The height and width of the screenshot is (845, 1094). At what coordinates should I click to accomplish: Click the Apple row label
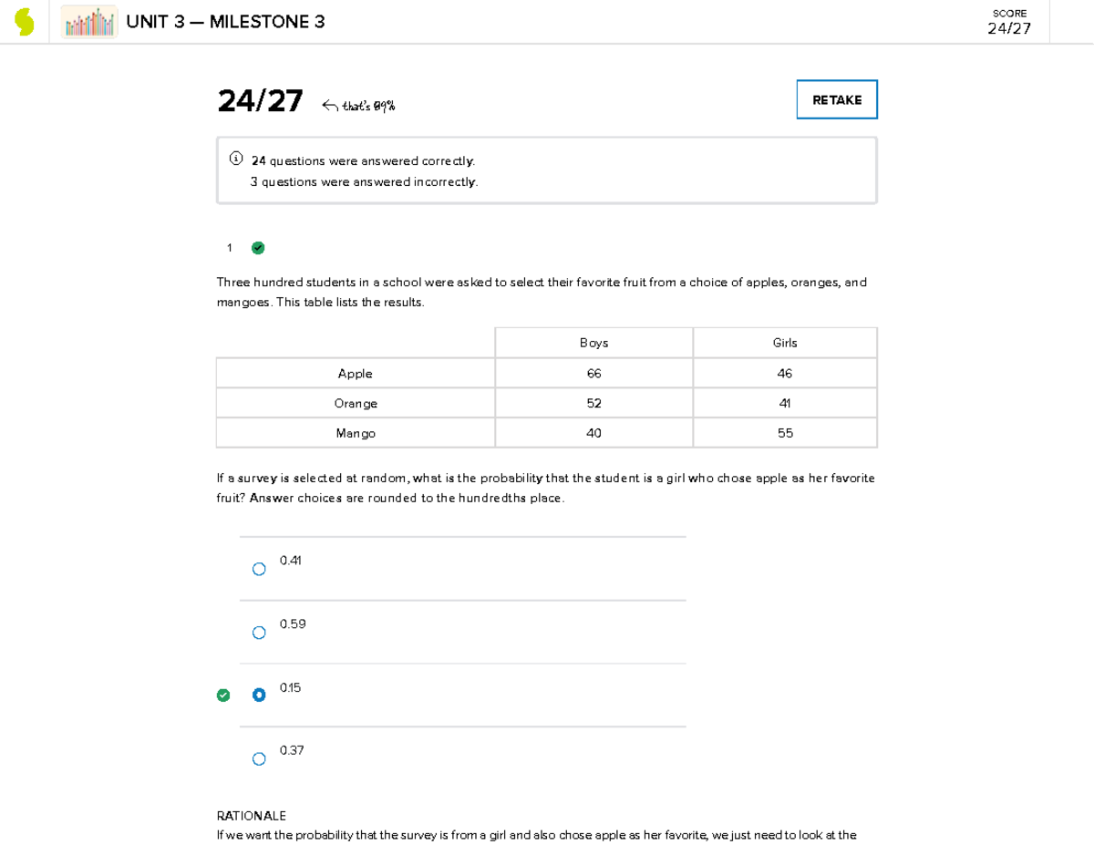tap(355, 374)
